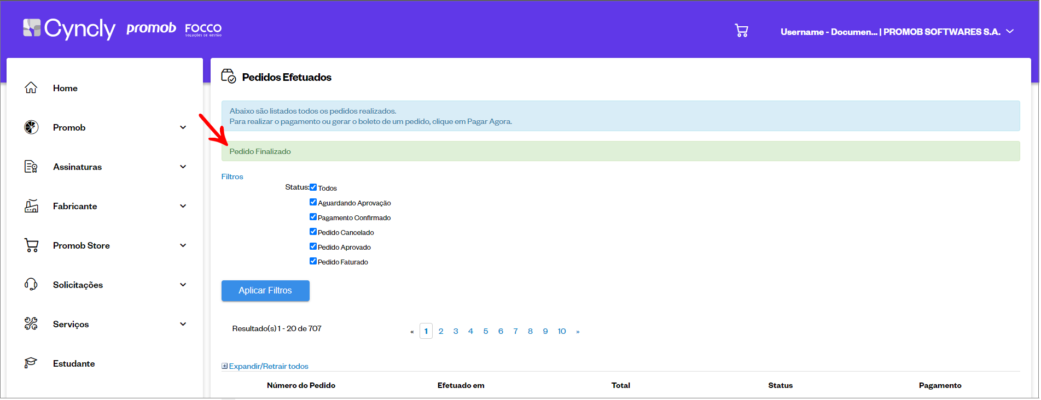Uncheck Pagamento Confirmado filter
This screenshot has height=400, width=1041.
pos(313,217)
